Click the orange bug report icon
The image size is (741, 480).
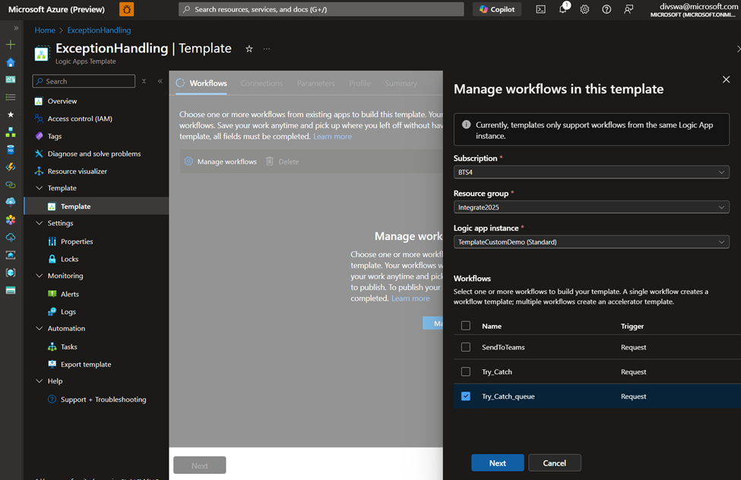pos(127,9)
